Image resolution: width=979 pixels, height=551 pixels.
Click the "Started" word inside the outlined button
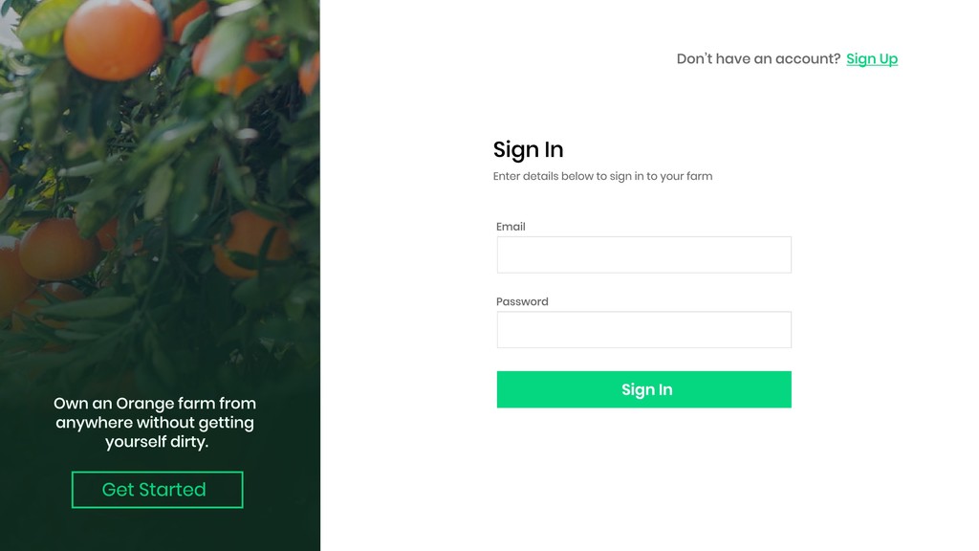tap(177, 490)
